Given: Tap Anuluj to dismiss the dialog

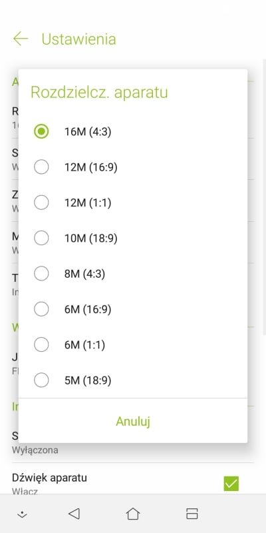Looking at the screenshot, I should point(133,421).
